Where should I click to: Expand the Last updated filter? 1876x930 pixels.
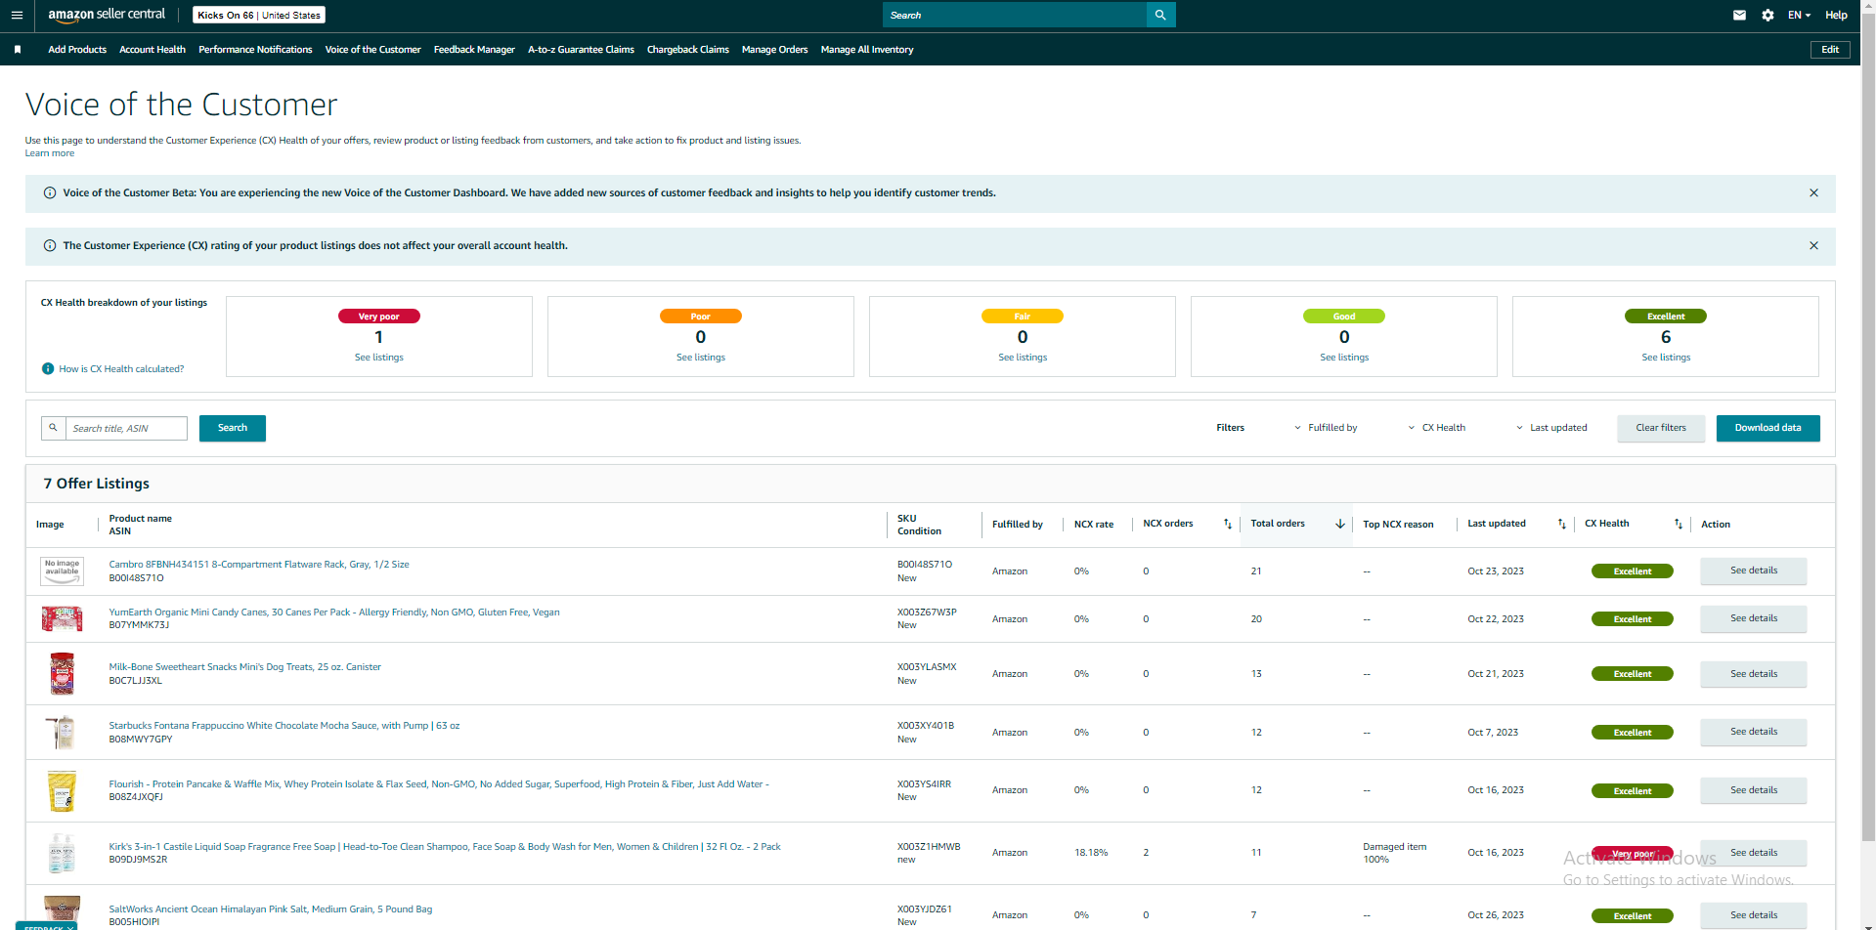pyautogui.click(x=1551, y=428)
